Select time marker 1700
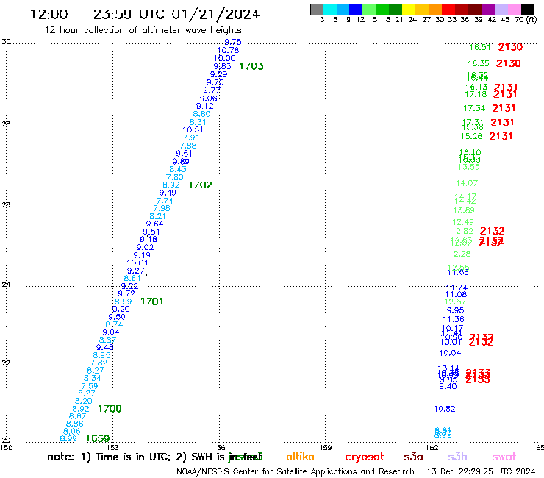This screenshot has height=478, width=544. (x=110, y=409)
